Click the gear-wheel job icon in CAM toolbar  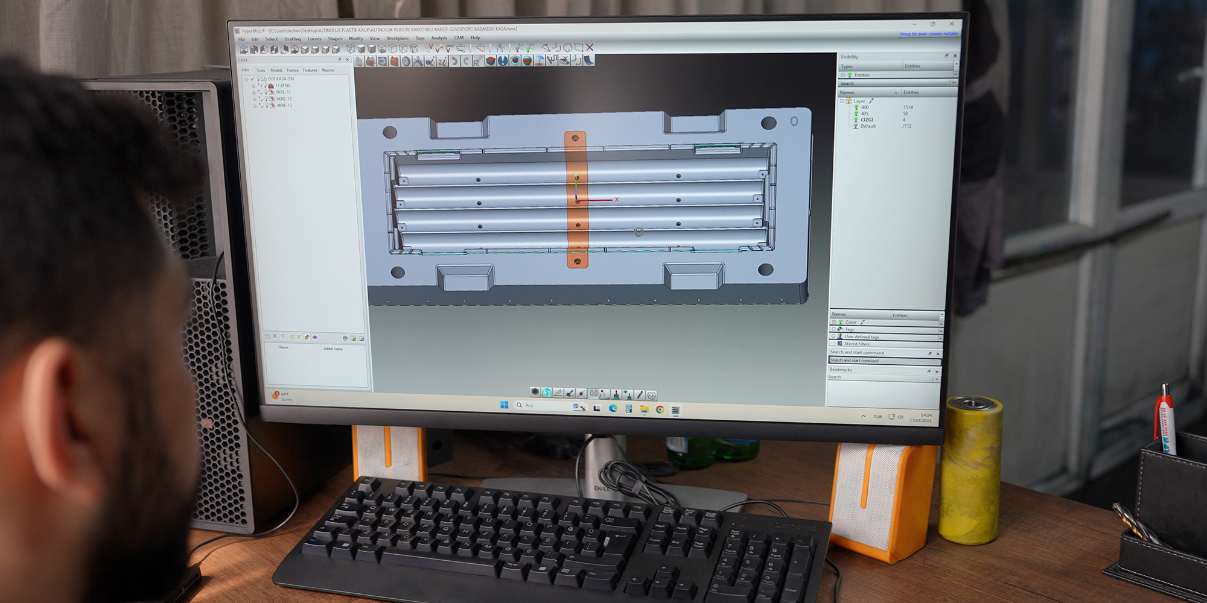pyautogui.click(x=405, y=61)
